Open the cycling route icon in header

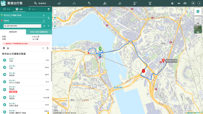click(89, 3)
